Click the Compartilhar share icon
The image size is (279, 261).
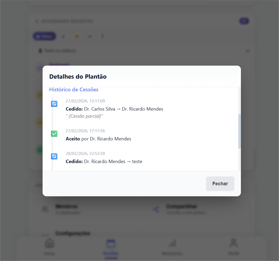coord(156,210)
